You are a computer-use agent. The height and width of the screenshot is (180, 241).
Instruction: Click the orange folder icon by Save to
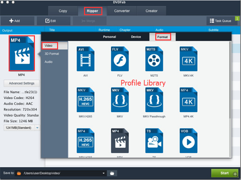[x=19, y=173]
